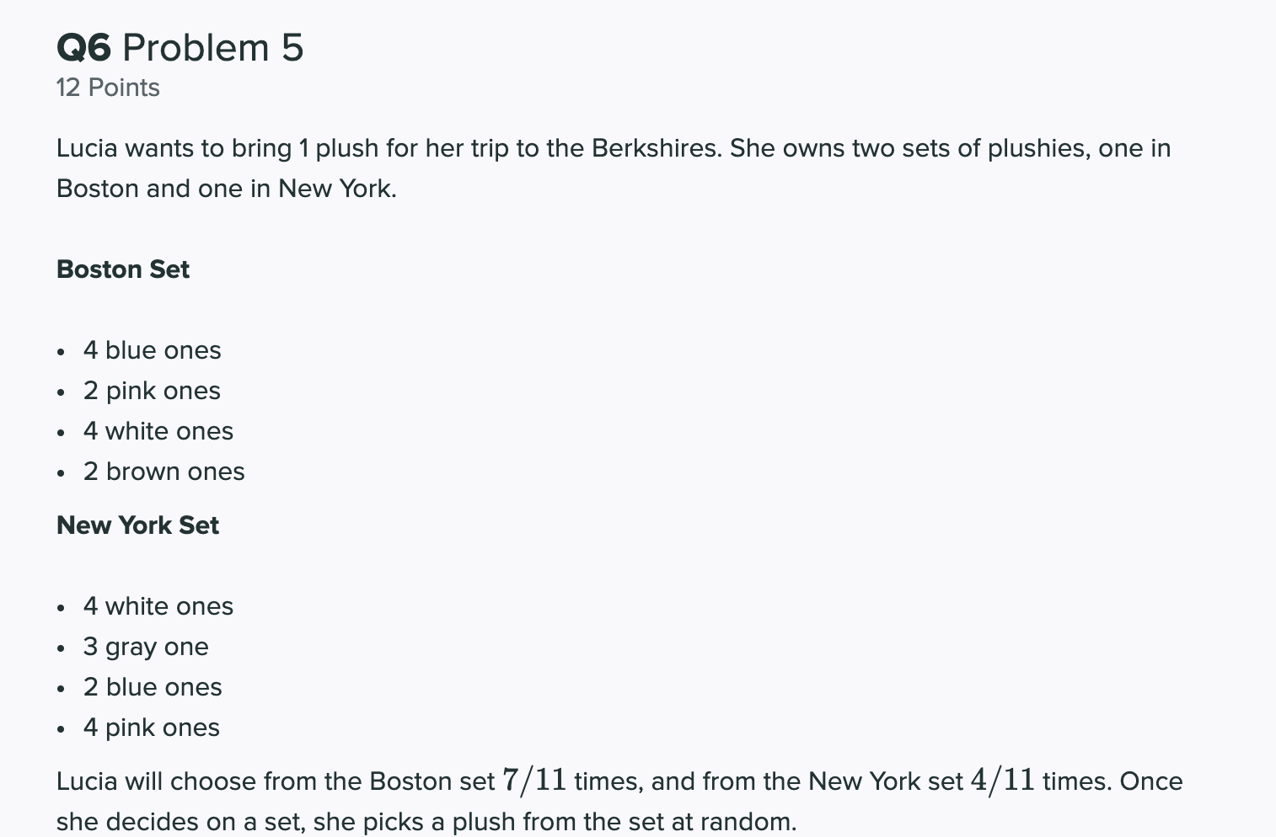Image resolution: width=1276 pixels, height=837 pixels.
Task: Select "4 blue ones" in Boston list
Action: 153,350
